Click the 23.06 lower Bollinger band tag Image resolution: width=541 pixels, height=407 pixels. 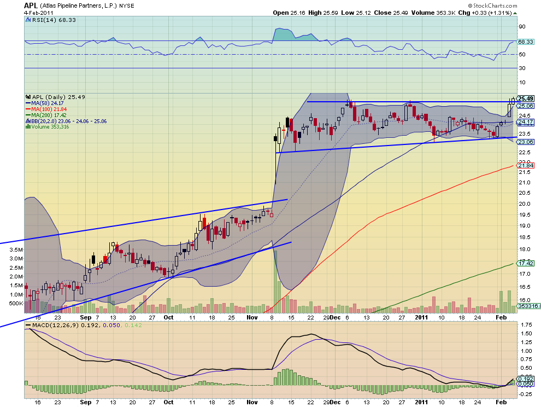[x=526, y=142]
